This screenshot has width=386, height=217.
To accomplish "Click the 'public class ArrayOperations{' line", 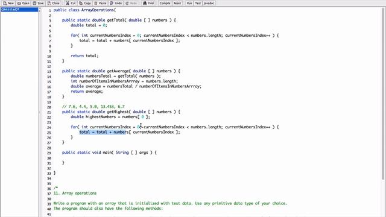I will click(x=84, y=10).
